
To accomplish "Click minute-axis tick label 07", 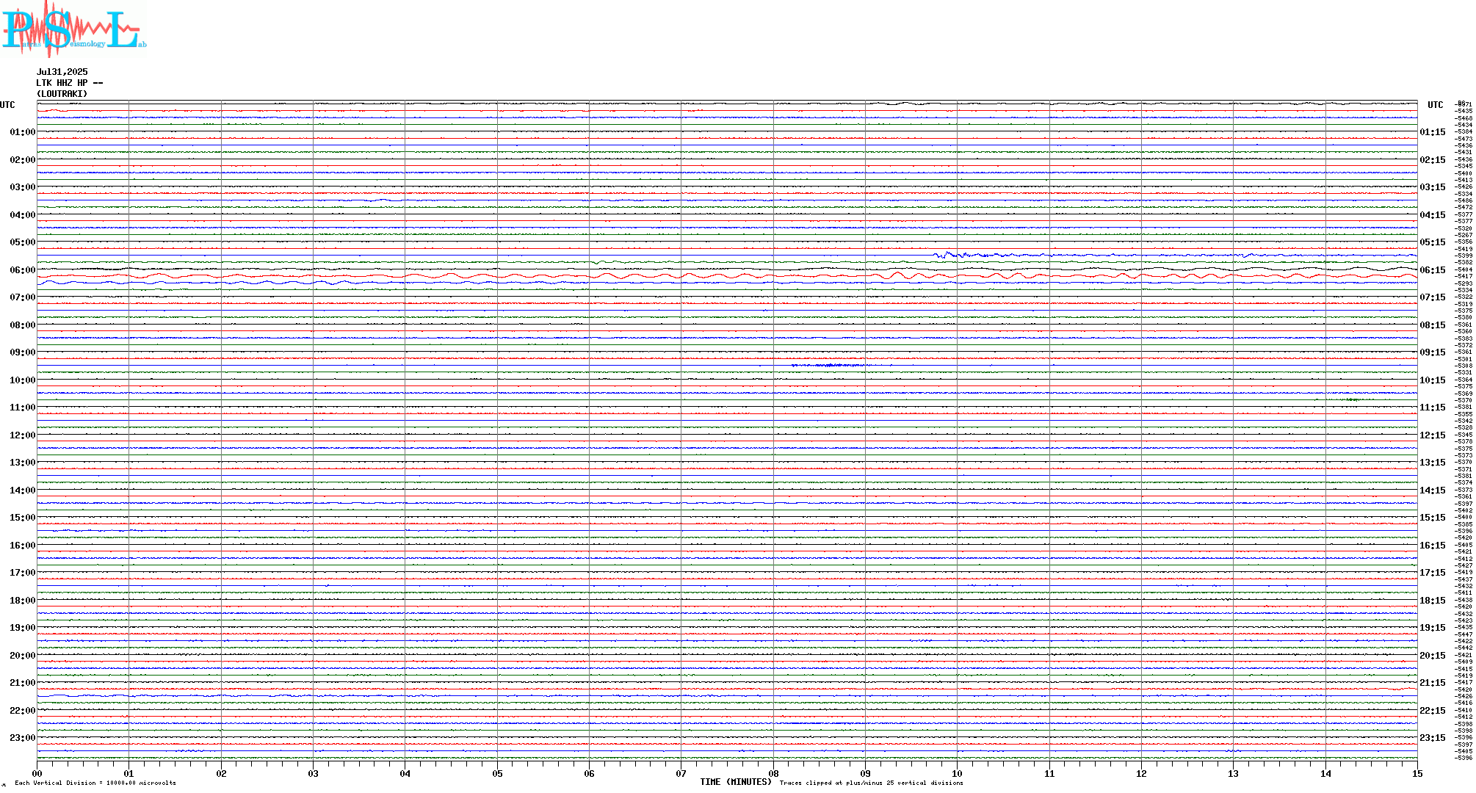I will [681, 773].
